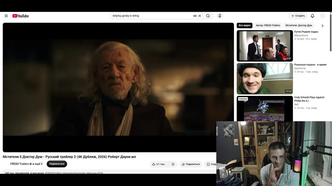The width and height of the screenshot is (332, 186).
Task: Save the video with the bookmark button
Action: click(210, 164)
